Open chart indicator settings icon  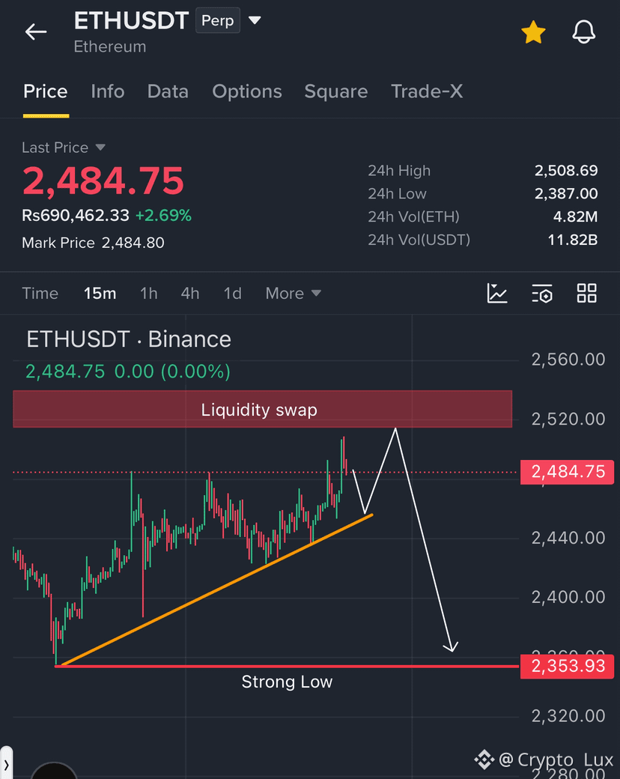tap(542, 293)
